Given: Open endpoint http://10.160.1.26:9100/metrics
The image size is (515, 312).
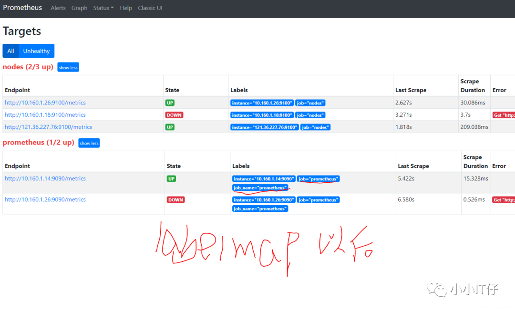Looking at the screenshot, I should coord(45,103).
